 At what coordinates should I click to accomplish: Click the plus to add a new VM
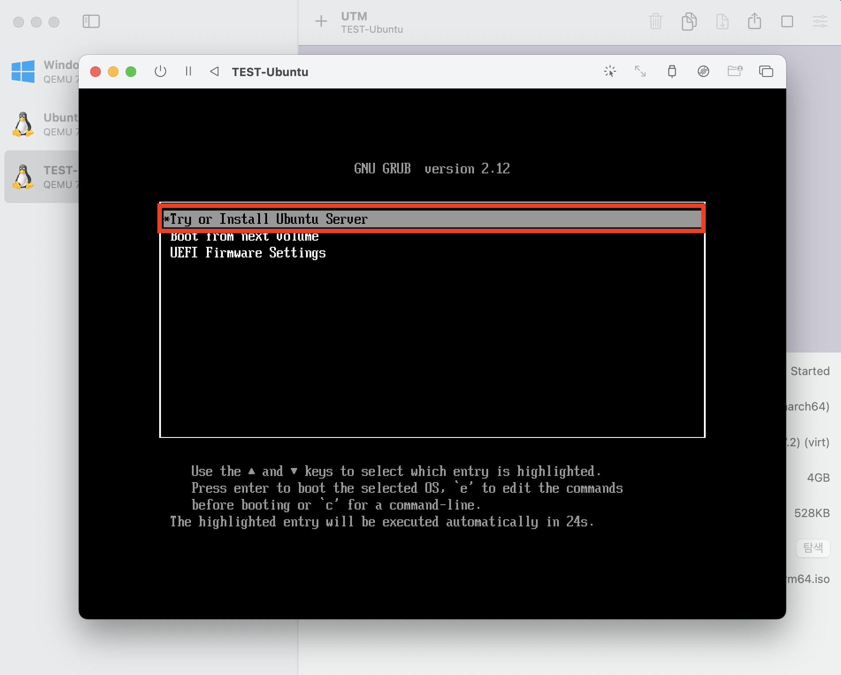pos(321,21)
